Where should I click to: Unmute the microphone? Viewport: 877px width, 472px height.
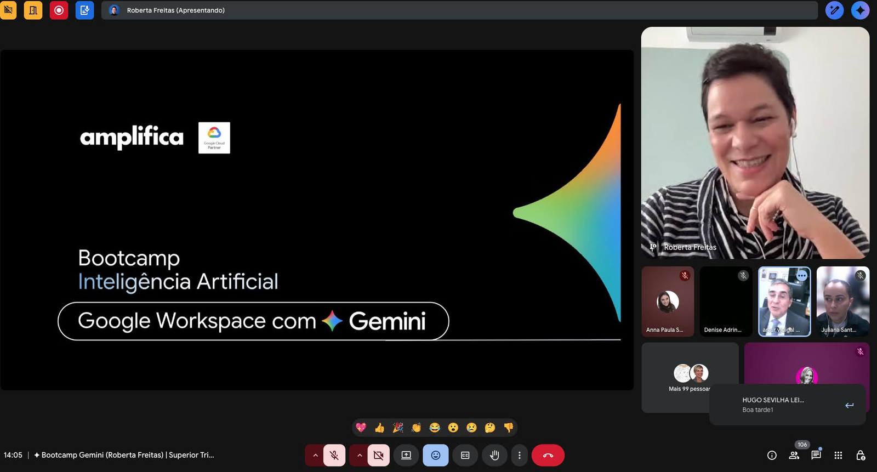[x=334, y=456]
